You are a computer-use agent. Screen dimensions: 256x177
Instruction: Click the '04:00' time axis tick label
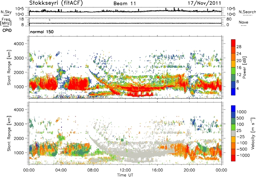pos(61,170)
